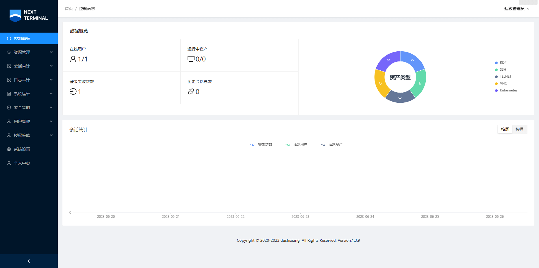Image resolution: width=539 pixels, height=268 pixels.
Task: Toggle the 活跃资产 series in chart legend
Action: (332, 145)
